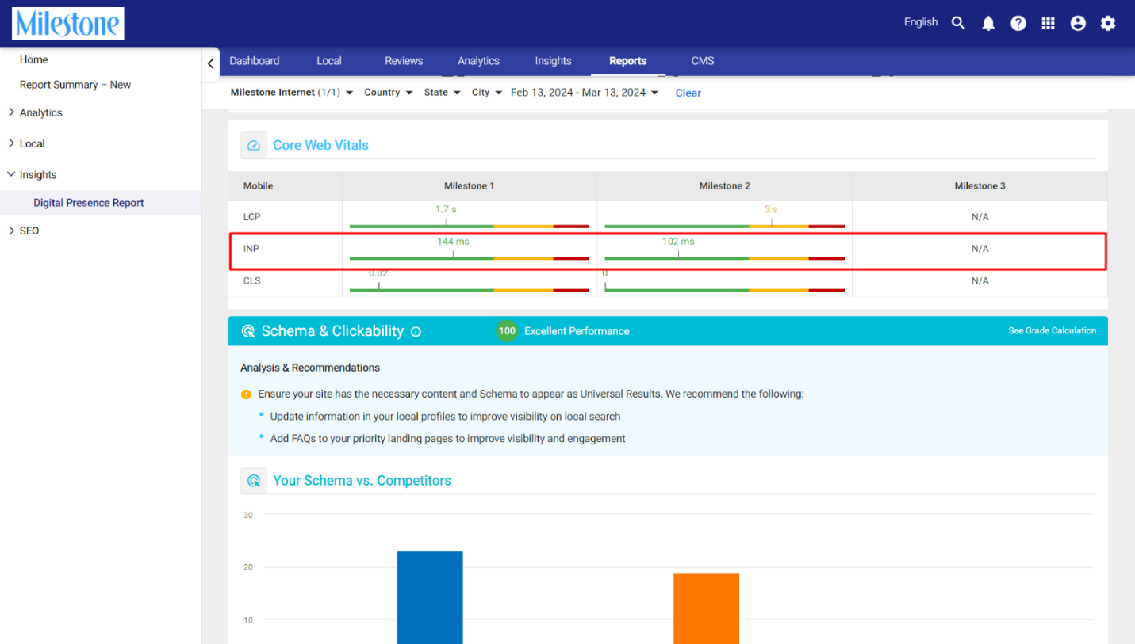Click the Milestone 1 CLS 0.02 bar
Image resolution: width=1135 pixels, height=644 pixels.
(x=469, y=290)
